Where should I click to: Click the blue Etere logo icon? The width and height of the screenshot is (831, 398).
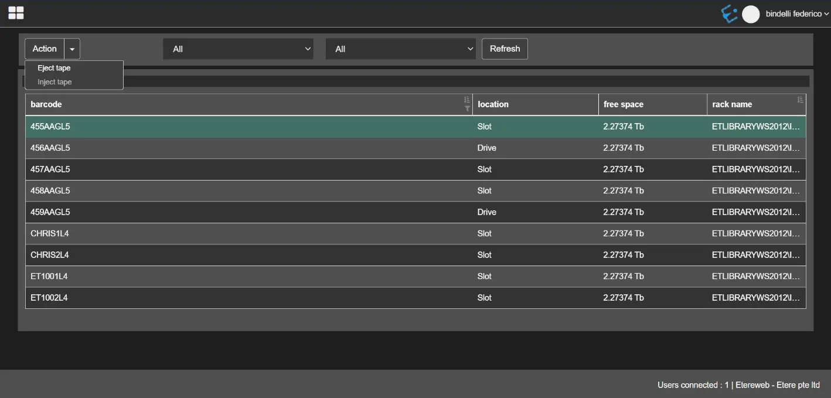point(729,13)
